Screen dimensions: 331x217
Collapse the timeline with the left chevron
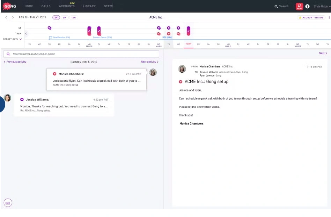point(26,33)
